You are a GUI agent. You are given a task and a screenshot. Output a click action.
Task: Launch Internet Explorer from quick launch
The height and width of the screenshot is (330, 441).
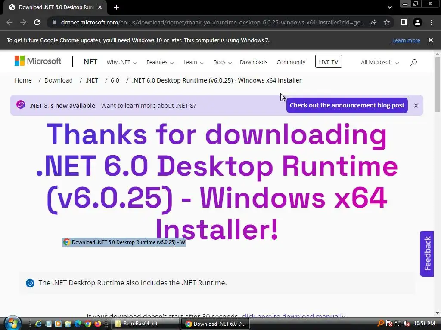tap(38, 324)
